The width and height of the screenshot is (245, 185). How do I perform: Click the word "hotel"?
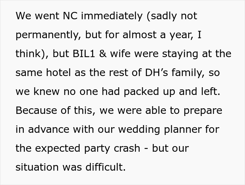[x=58, y=73]
